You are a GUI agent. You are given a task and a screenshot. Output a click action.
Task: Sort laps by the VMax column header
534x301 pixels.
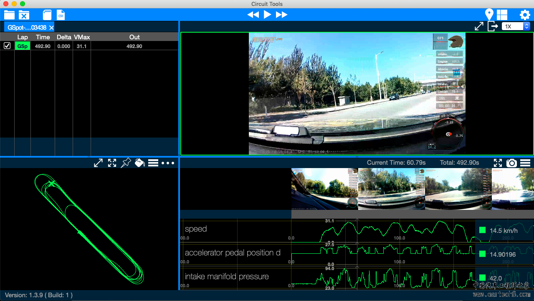(x=82, y=37)
